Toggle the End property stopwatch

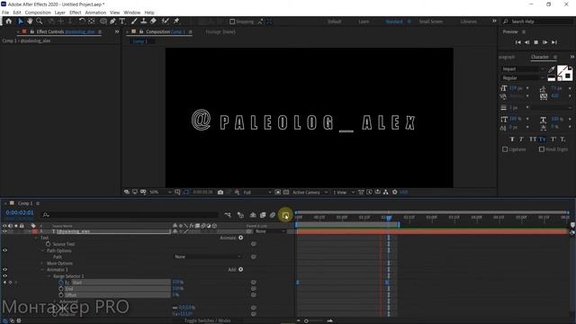click(61, 289)
